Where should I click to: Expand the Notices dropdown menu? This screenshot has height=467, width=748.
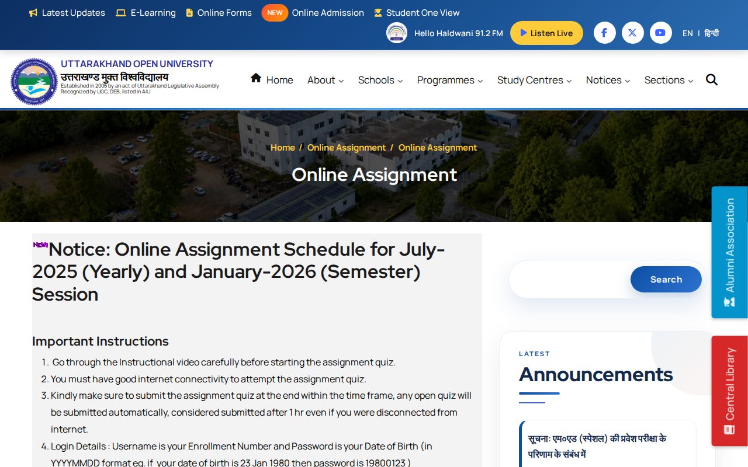click(608, 80)
